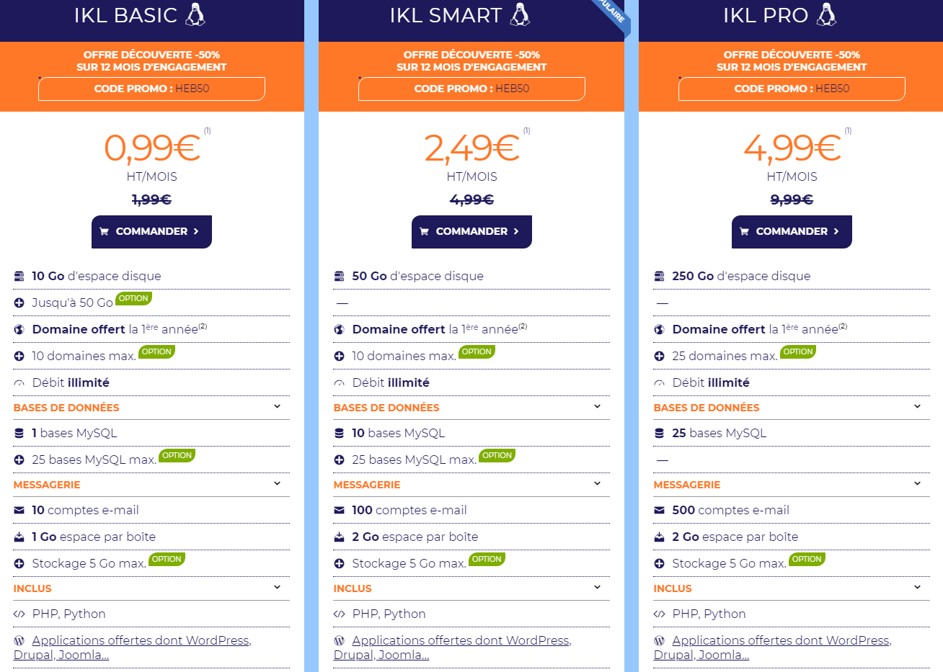The width and height of the screenshot is (943, 672).
Task: Click the penguin icon beside IKL BASIC
Action: [x=195, y=14]
